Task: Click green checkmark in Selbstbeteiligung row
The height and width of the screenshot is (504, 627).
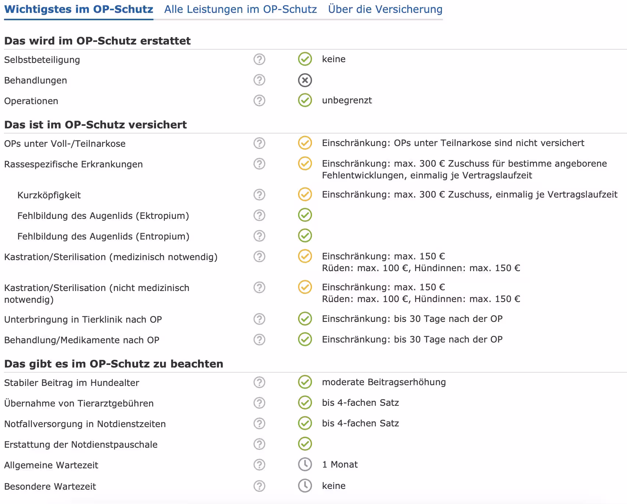Action: [x=305, y=59]
